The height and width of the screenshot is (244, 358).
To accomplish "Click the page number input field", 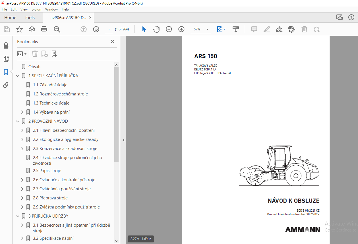I will 109,29.
